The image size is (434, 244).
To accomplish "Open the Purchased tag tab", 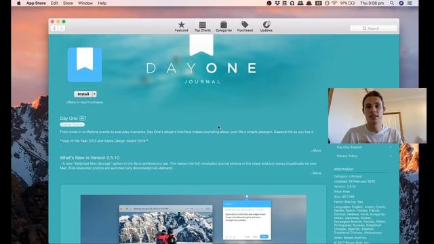I will pos(245,26).
